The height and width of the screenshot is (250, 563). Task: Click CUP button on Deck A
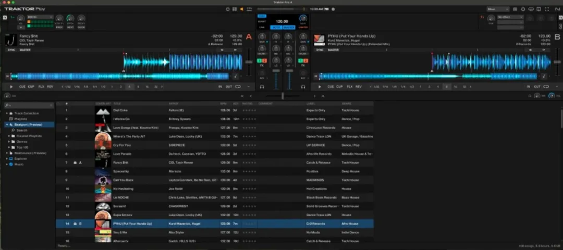tap(31, 87)
